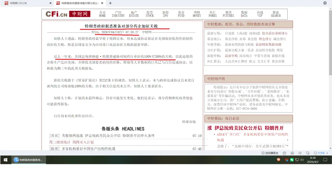Click the browser window taskbar button
The image size is (332, 186).
(29, 160)
